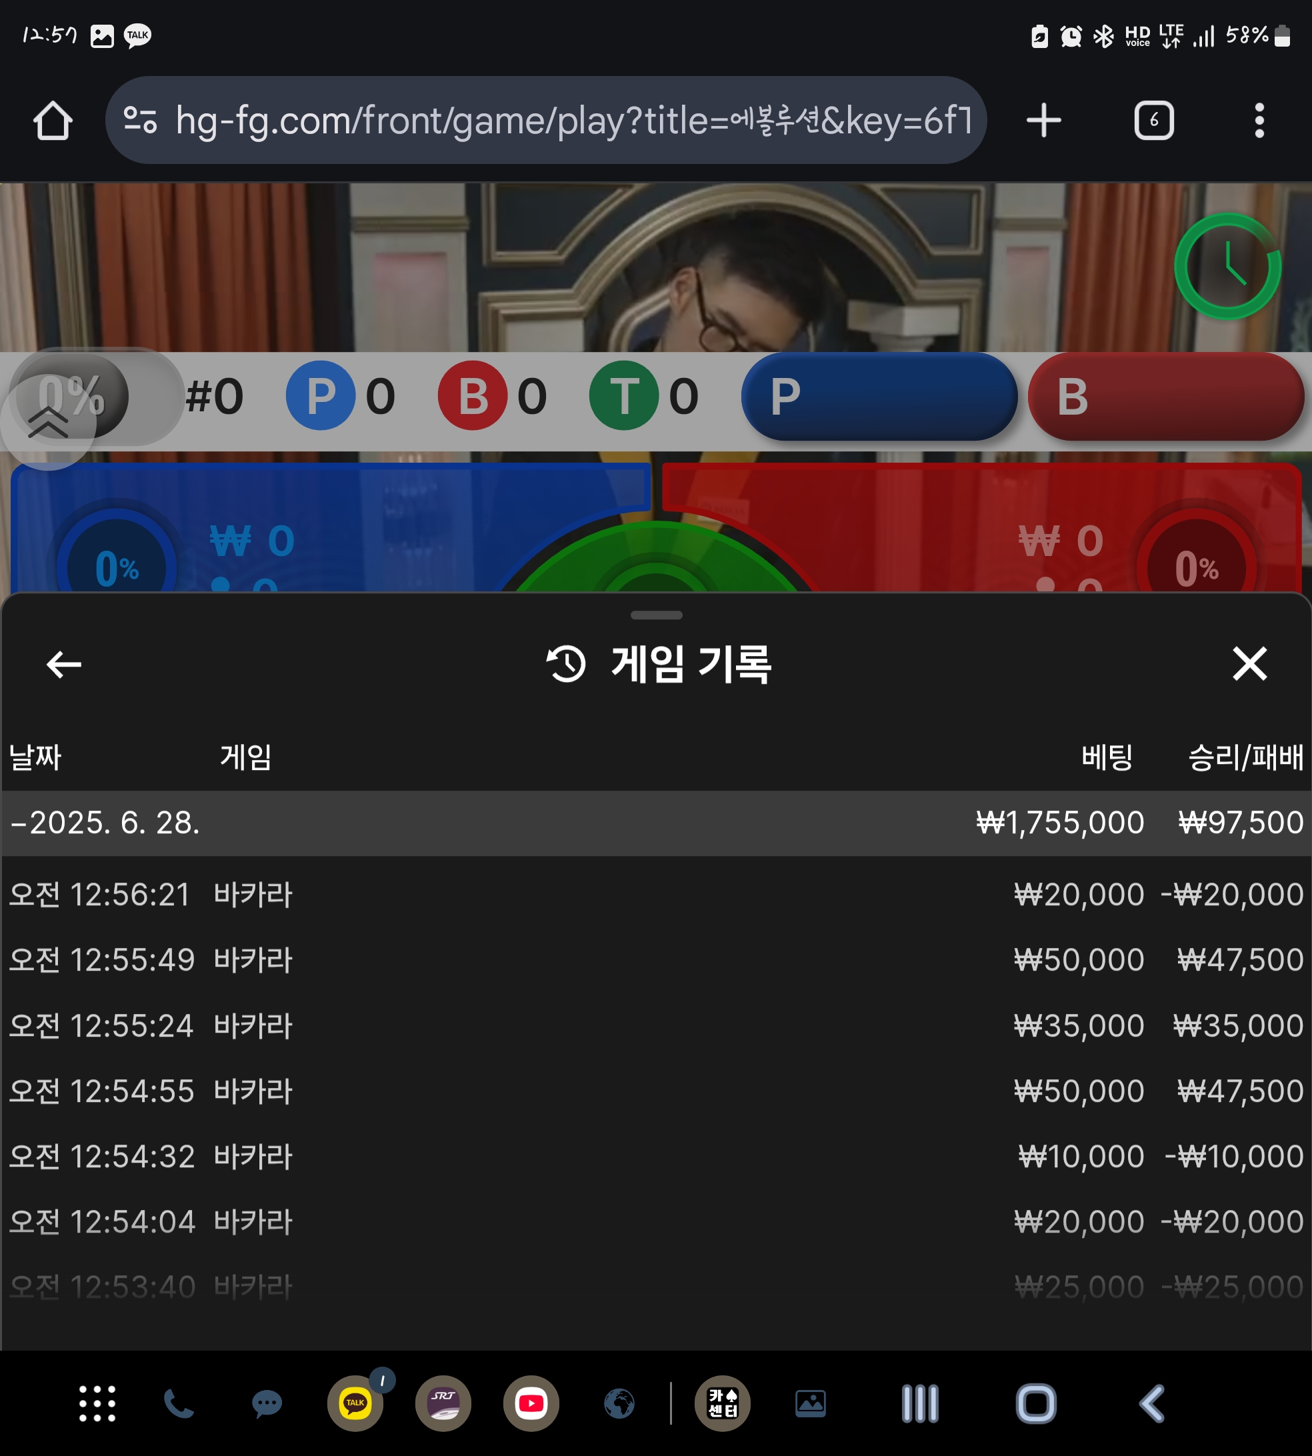
Task: Open the browser three-dot menu
Action: tap(1259, 121)
